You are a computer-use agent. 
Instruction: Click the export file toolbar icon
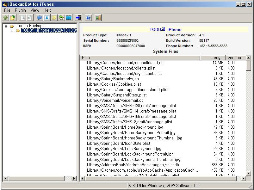(x=23, y=18)
